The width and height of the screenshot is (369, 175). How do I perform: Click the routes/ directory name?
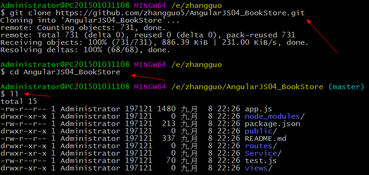coord(261,146)
